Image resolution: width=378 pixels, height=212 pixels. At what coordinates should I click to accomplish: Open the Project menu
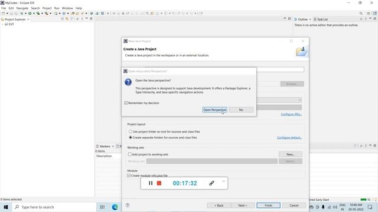(47, 8)
